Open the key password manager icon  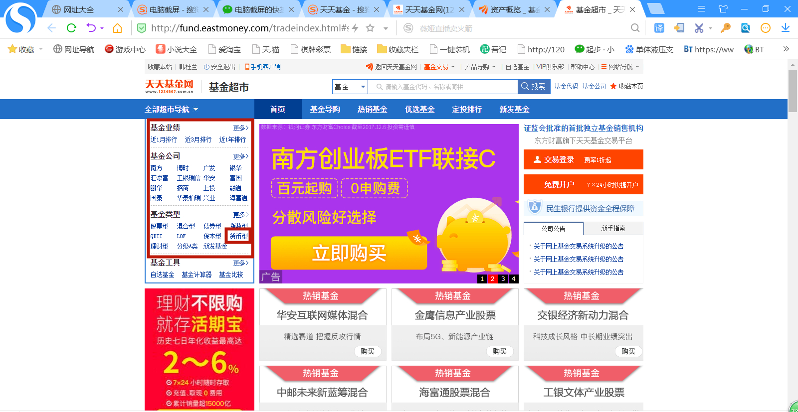726,28
